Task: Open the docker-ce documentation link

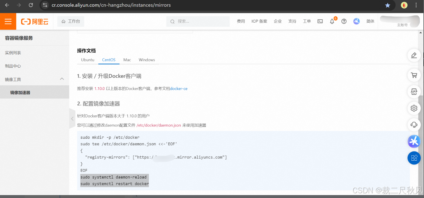Action: [x=179, y=89]
